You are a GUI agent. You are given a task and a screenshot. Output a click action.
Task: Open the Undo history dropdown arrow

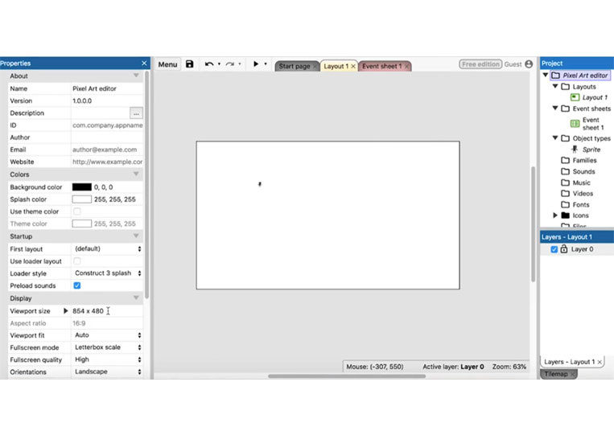point(219,64)
